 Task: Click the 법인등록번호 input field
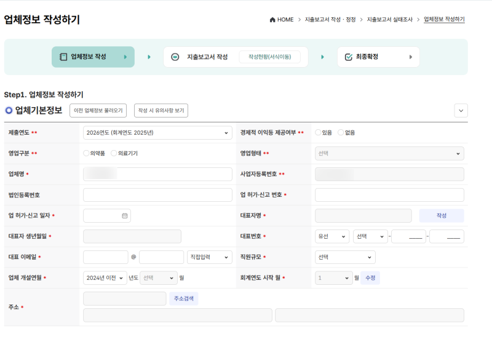click(157, 195)
